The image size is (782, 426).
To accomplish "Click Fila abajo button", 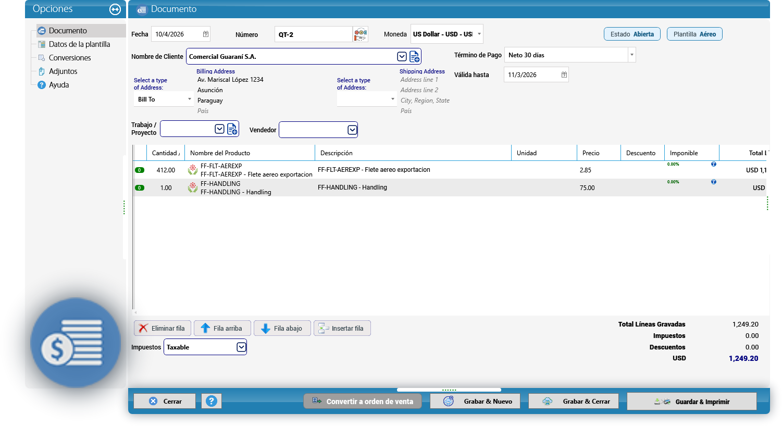I will [x=282, y=328].
